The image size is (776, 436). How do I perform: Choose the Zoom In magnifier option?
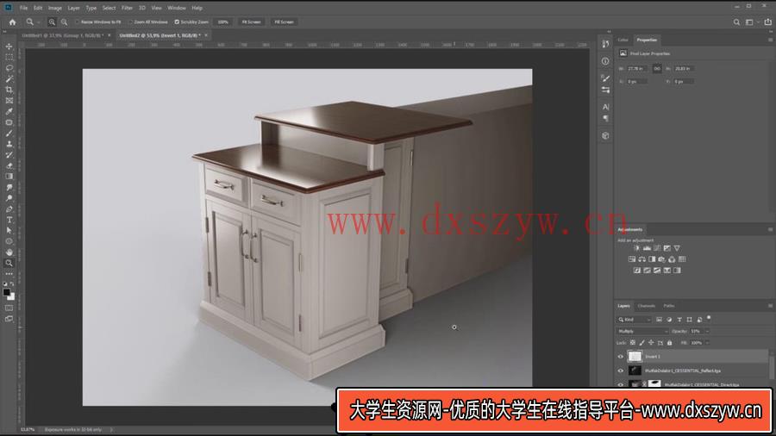click(52, 22)
